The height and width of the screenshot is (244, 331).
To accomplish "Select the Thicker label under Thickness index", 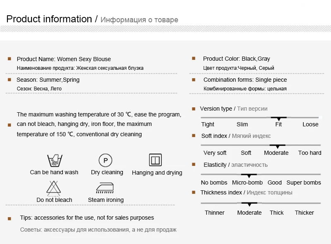I will pyautogui.click(x=304, y=213).
